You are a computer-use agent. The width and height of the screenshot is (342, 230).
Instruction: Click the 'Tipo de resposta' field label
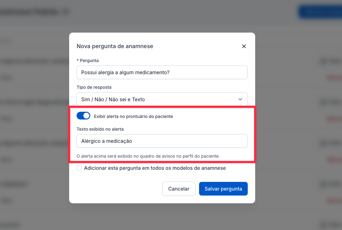pos(94,87)
